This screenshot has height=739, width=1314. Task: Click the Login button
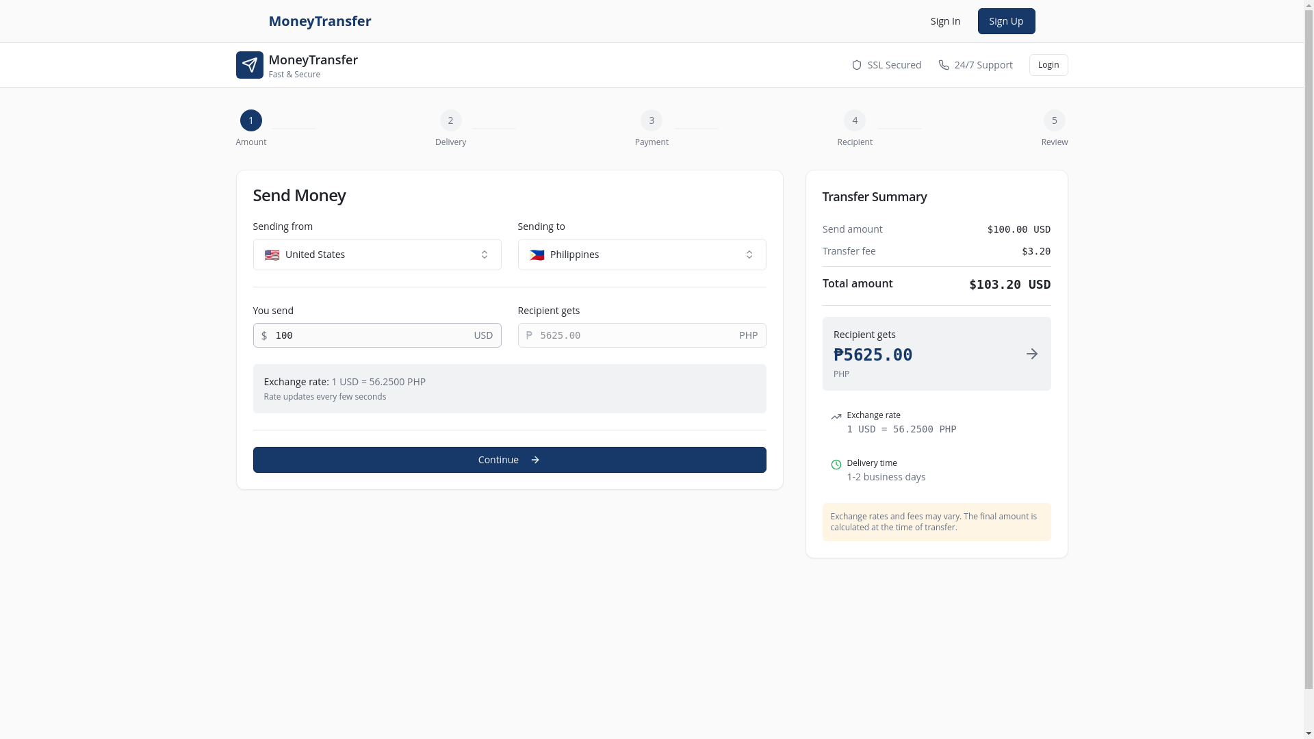1048,65
